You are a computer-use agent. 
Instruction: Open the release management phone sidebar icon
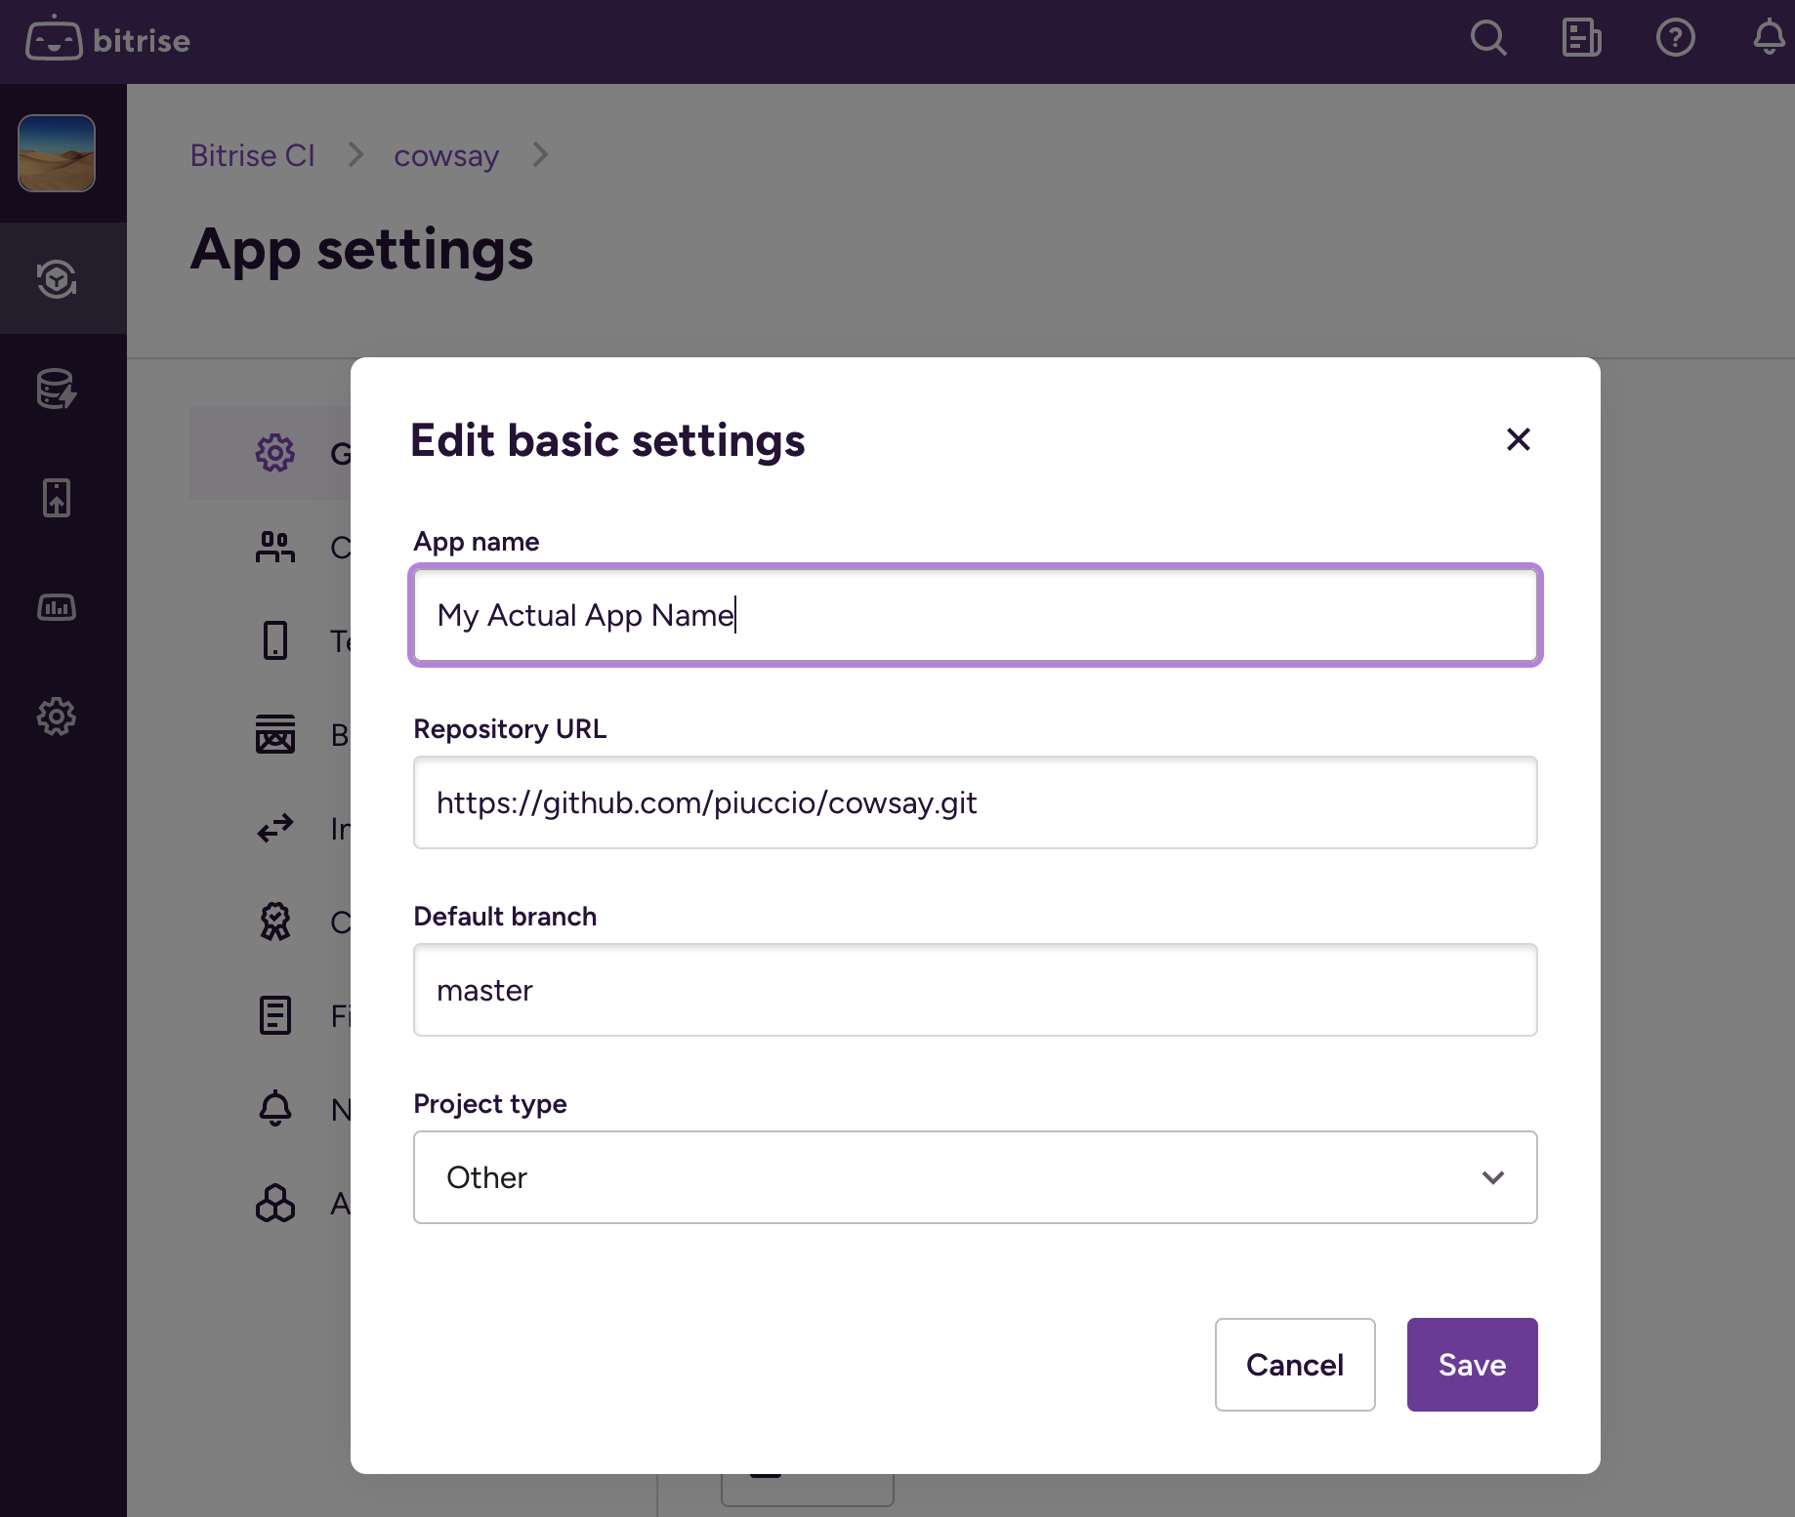point(57,498)
